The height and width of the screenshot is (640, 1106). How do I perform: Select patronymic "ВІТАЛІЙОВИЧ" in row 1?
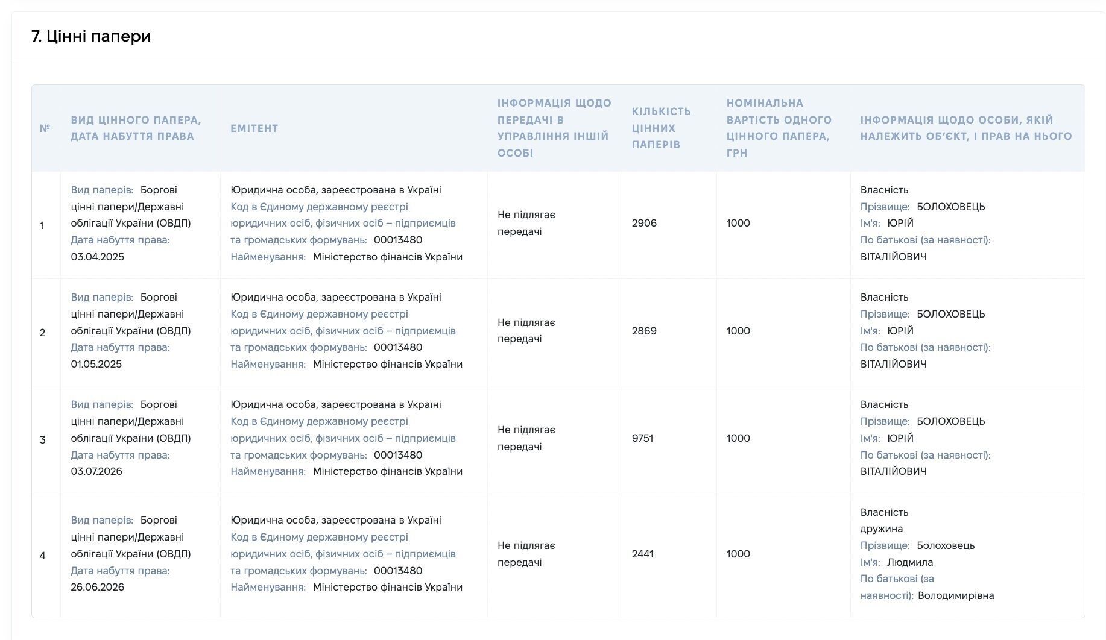[x=894, y=257]
